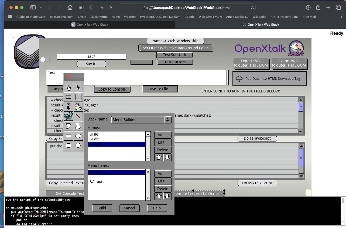This screenshot has width=346, height=228.
Task: Pick the Image paint-palette tool
Action: 78,107
